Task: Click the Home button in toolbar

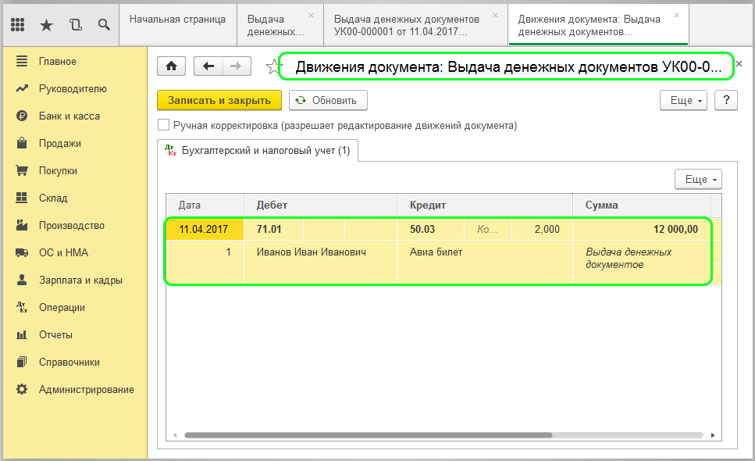Action: (x=172, y=66)
